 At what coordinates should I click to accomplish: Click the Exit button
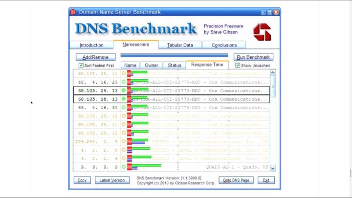pyautogui.click(x=266, y=180)
